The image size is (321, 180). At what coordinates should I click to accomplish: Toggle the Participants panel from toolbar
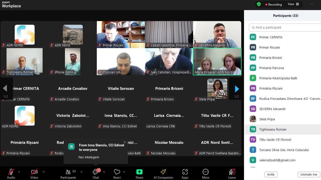[68, 174]
